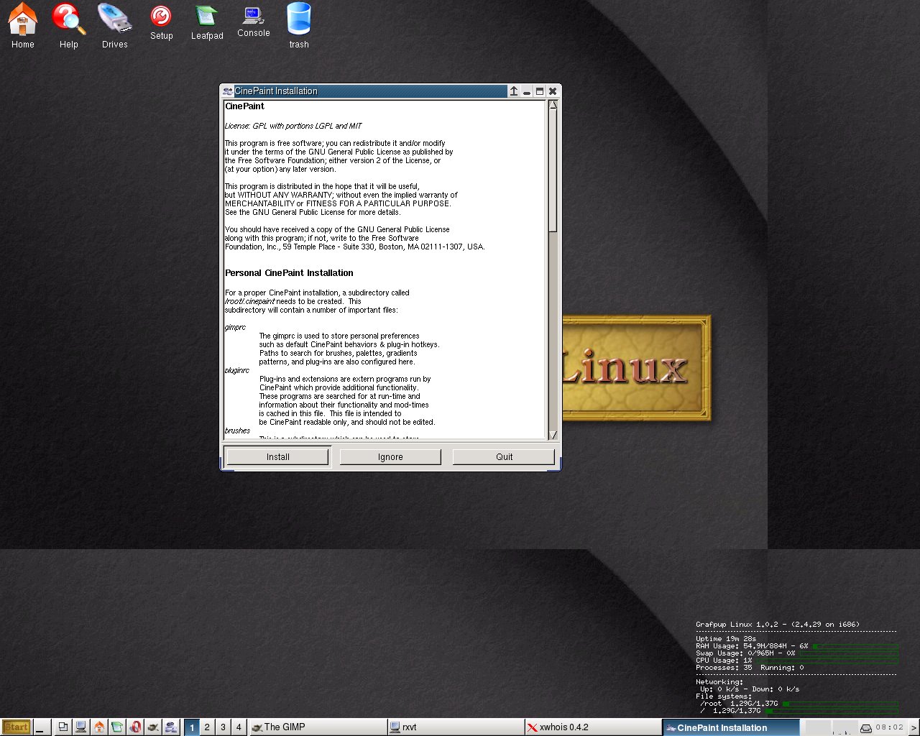920x736 pixels.
Task: Click the Linux logo plaque on the desktop
Action: pyautogui.click(x=636, y=368)
